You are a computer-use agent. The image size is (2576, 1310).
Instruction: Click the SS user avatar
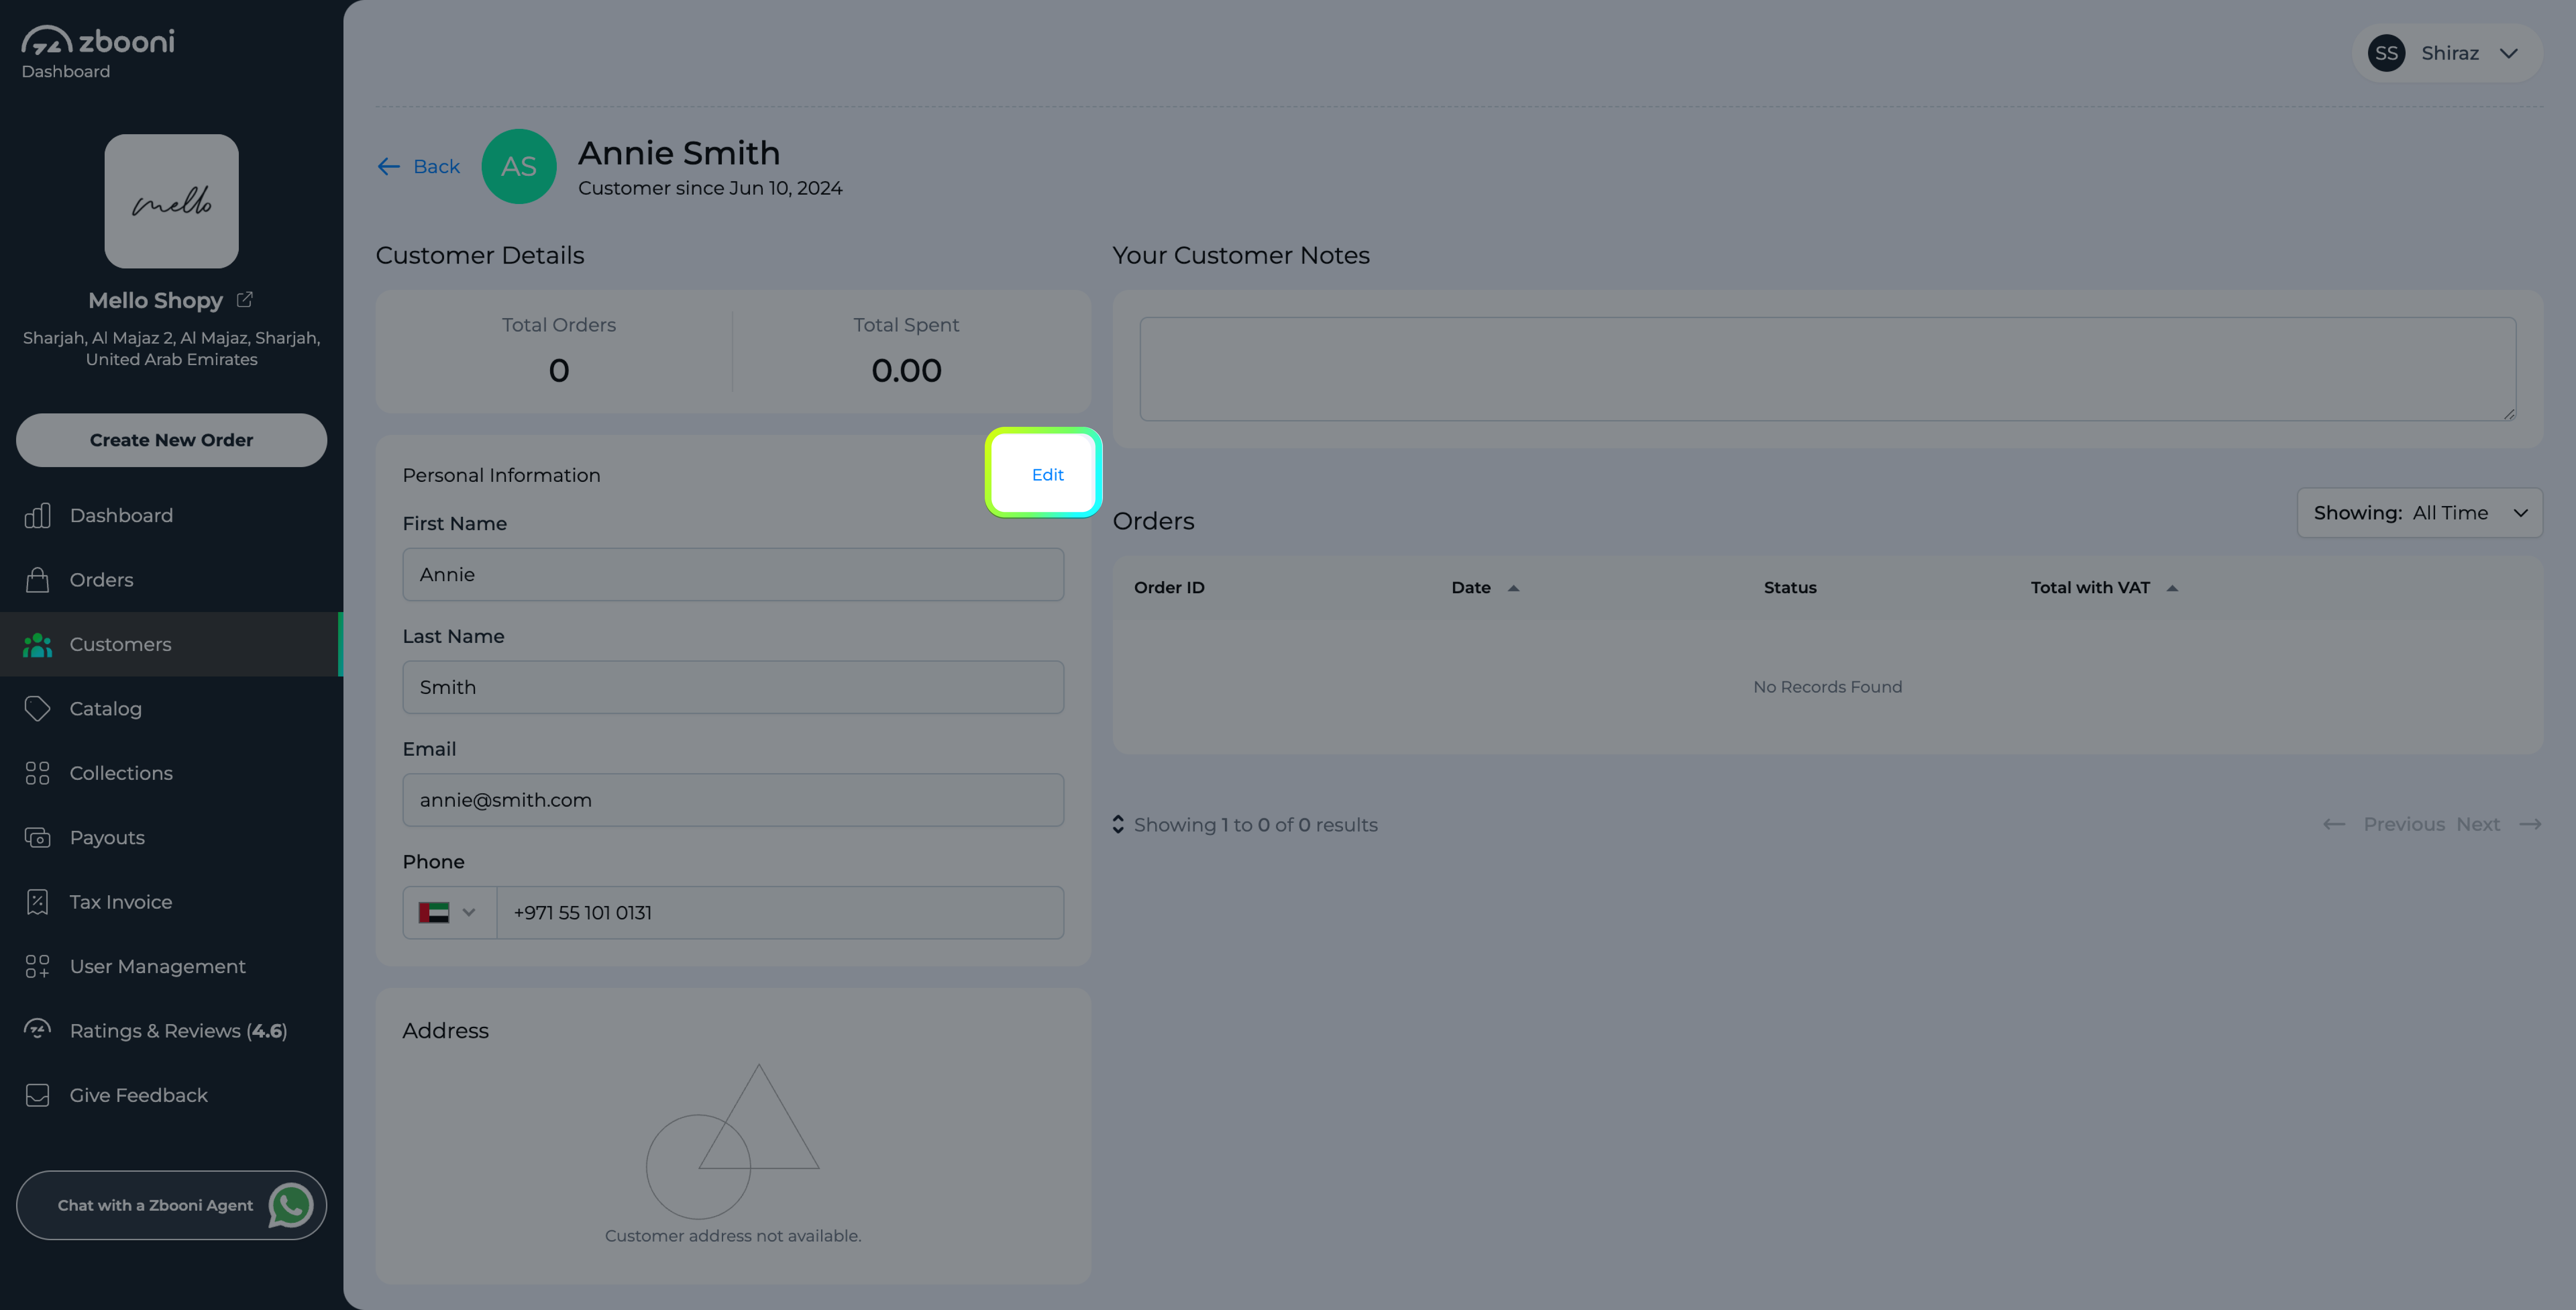[2386, 53]
